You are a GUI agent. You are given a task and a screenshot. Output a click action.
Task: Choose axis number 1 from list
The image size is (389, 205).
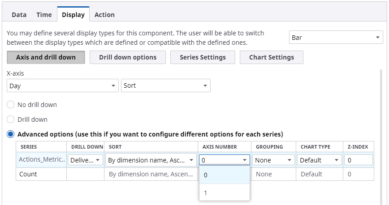point(225,192)
